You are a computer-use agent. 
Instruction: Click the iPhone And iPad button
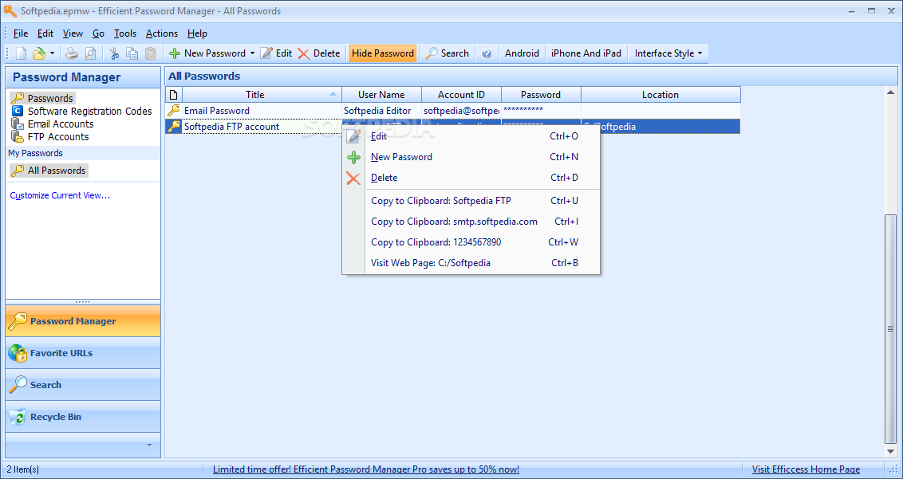[x=586, y=53]
